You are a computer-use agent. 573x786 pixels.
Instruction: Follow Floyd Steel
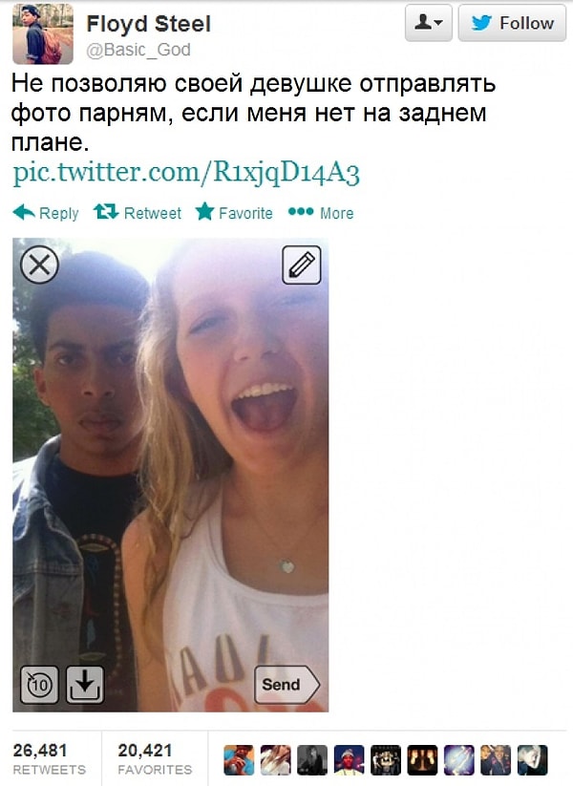click(x=512, y=23)
